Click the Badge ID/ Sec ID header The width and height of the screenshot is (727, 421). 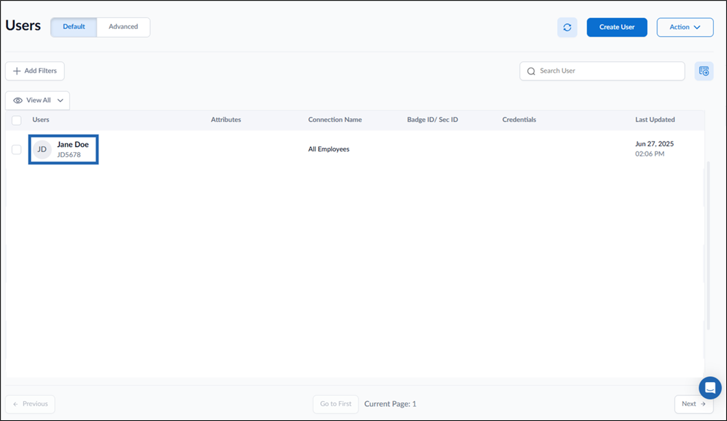(x=432, y=119)
